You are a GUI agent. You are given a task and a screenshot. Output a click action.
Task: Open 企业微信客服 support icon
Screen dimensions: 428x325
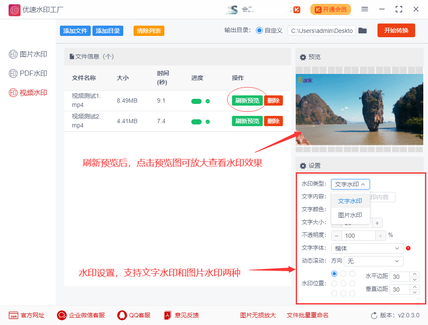61,315
